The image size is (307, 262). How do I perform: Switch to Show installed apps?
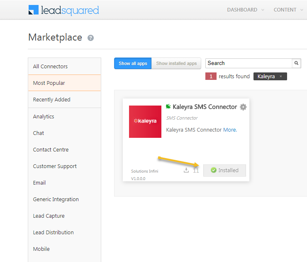point(176,63)
